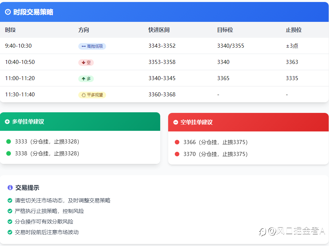This screenshot has height=246, width=329.
Task: Click the 3343-3352 range cell
Action: 162,46
